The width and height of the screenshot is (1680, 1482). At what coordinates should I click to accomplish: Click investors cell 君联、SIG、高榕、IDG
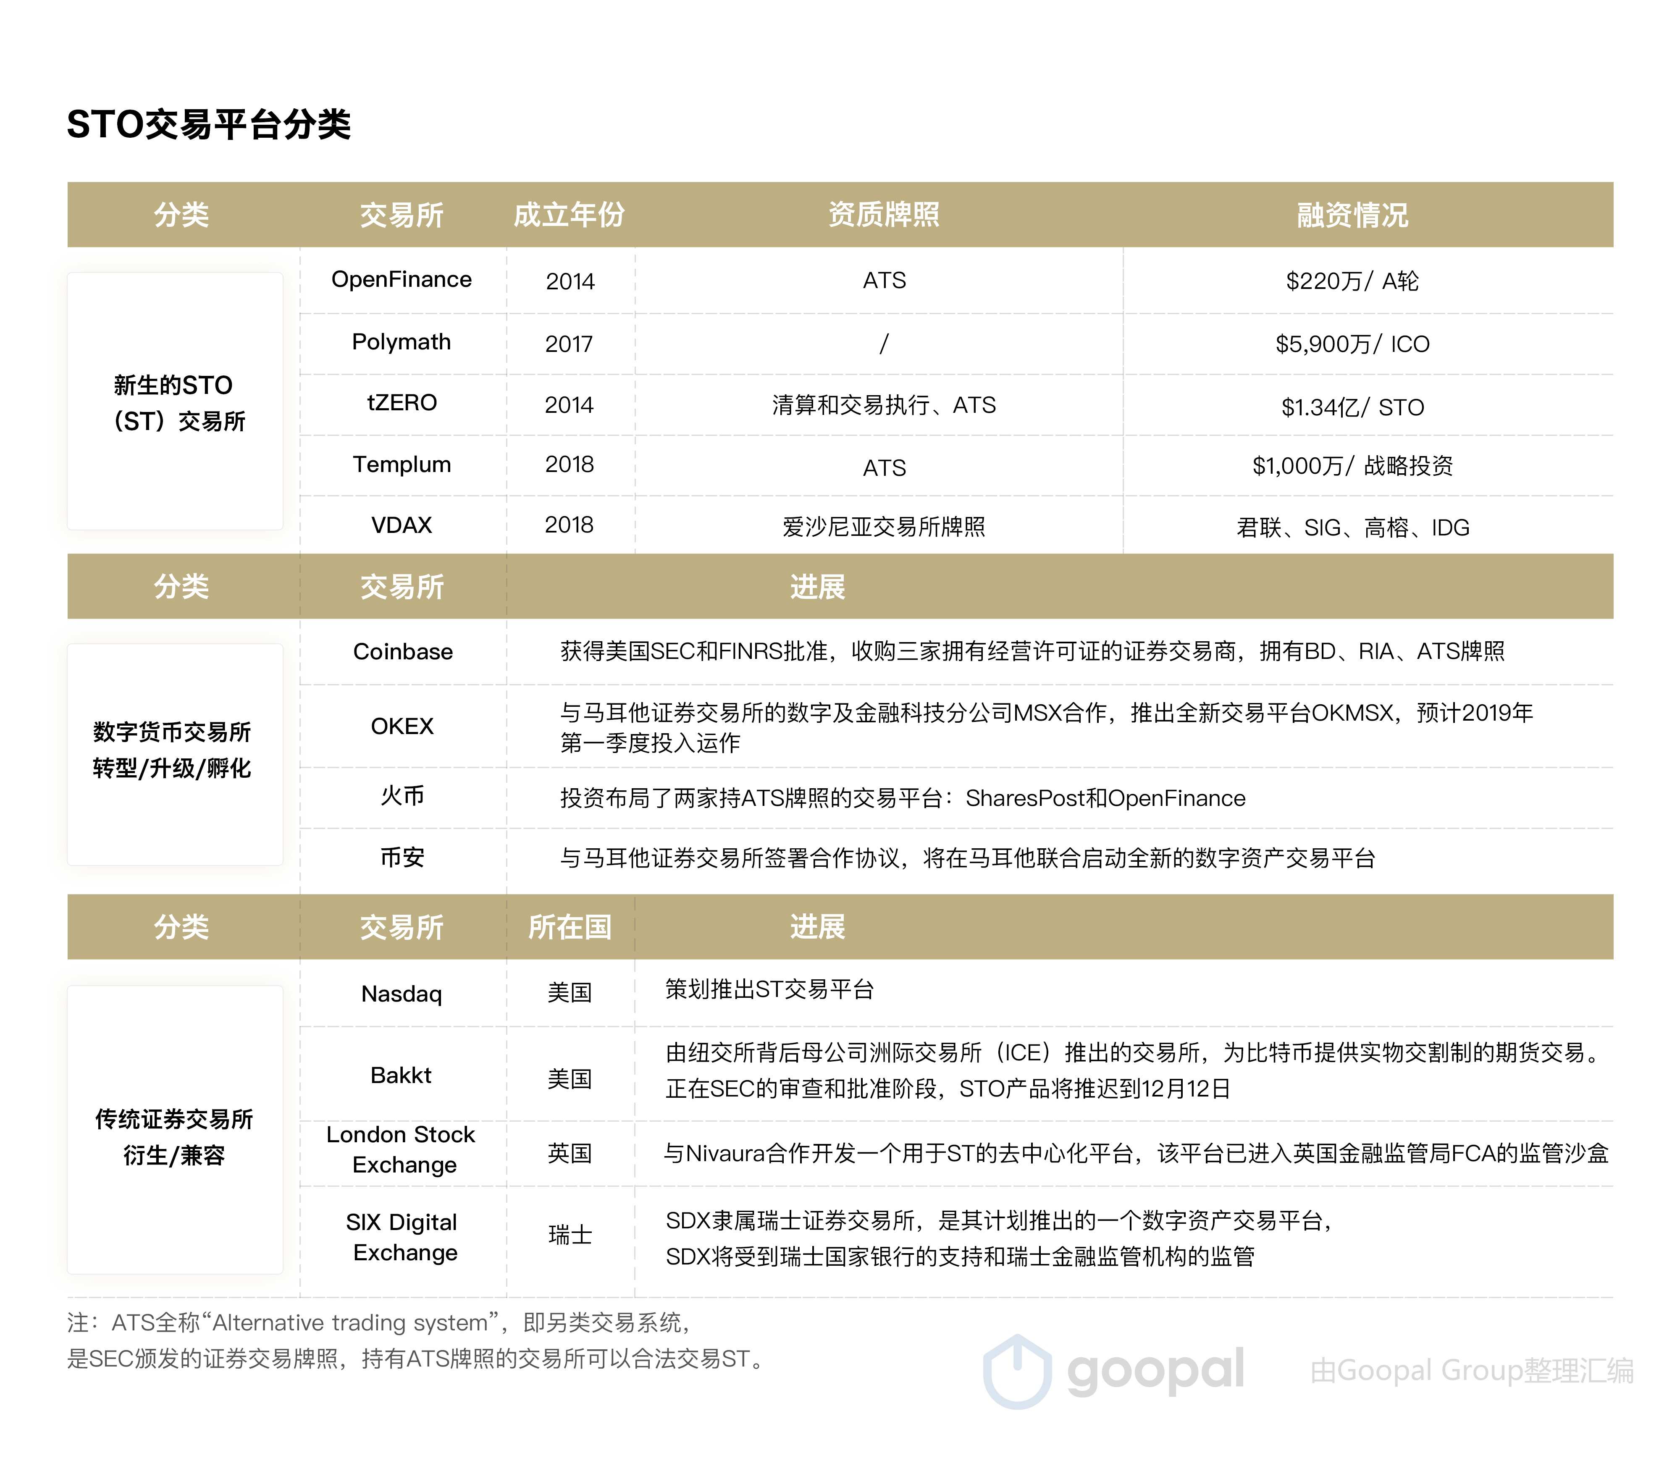coord(1352,528)
